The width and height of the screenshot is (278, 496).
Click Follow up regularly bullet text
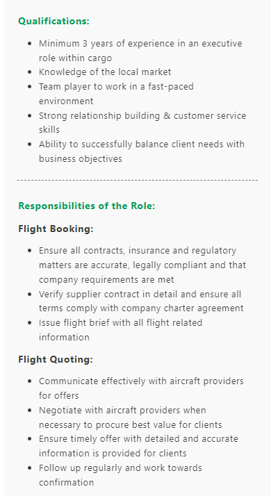coord(120,475)
